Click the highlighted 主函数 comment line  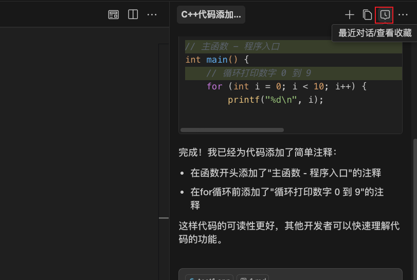(232, 46)
